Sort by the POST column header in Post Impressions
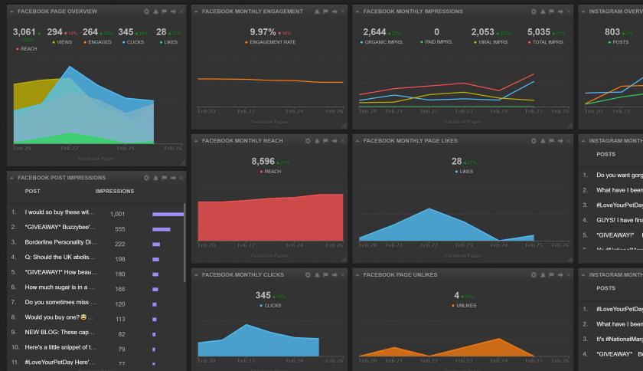The image size is (643, 371). pos(32,192)
